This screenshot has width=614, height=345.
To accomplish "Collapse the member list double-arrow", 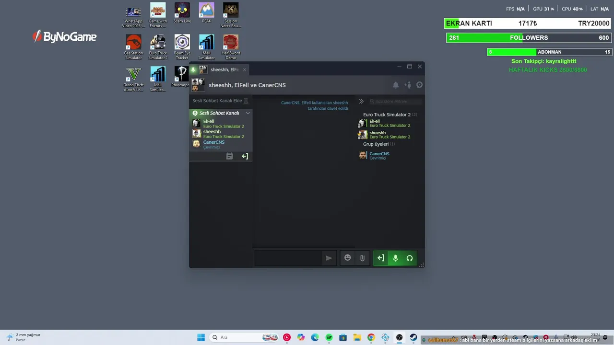I will tap(361, 101).
